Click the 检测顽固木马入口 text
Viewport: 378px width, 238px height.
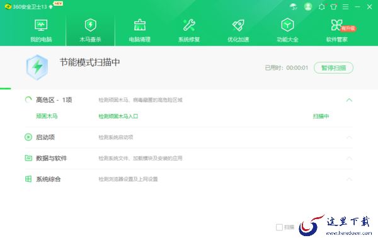point(118,116)
